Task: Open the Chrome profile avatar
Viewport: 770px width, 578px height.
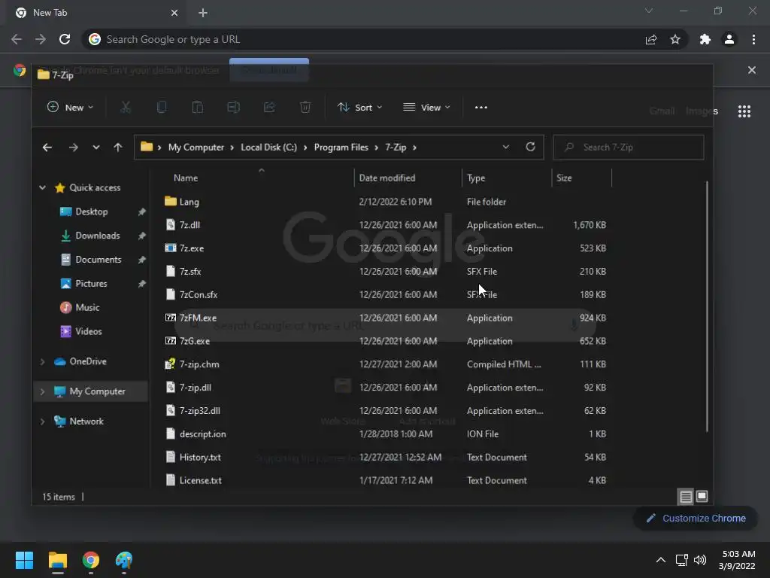Action: [729, 39]
